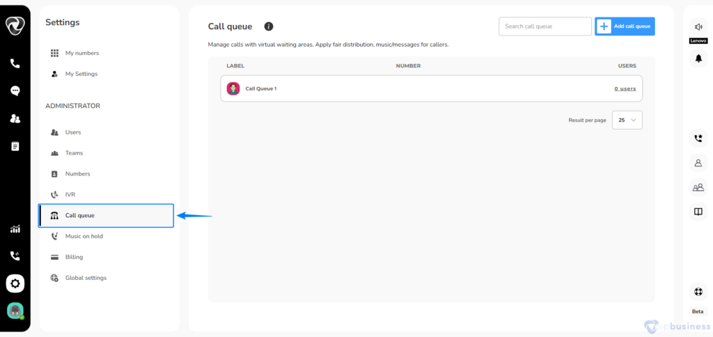This screenshot has width=713, height=337.
Task: Click the NUMBER column header
Action: click(x=408, y=66)
